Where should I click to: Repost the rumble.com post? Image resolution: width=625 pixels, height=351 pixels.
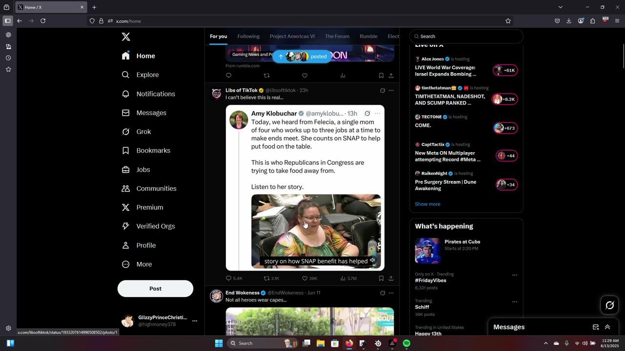point(267,76)
